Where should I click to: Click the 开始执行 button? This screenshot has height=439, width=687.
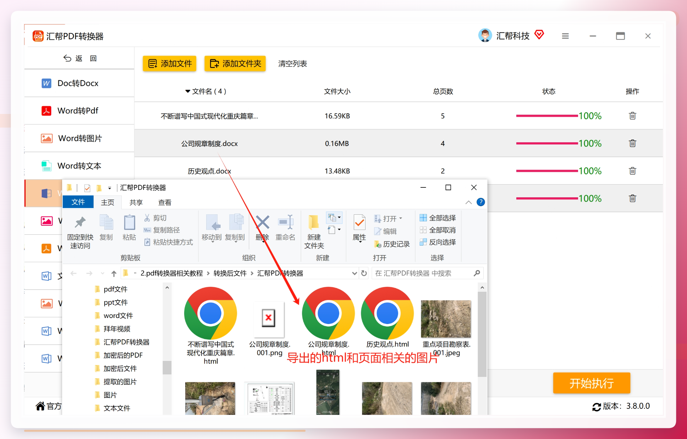[x=592, y=383]
